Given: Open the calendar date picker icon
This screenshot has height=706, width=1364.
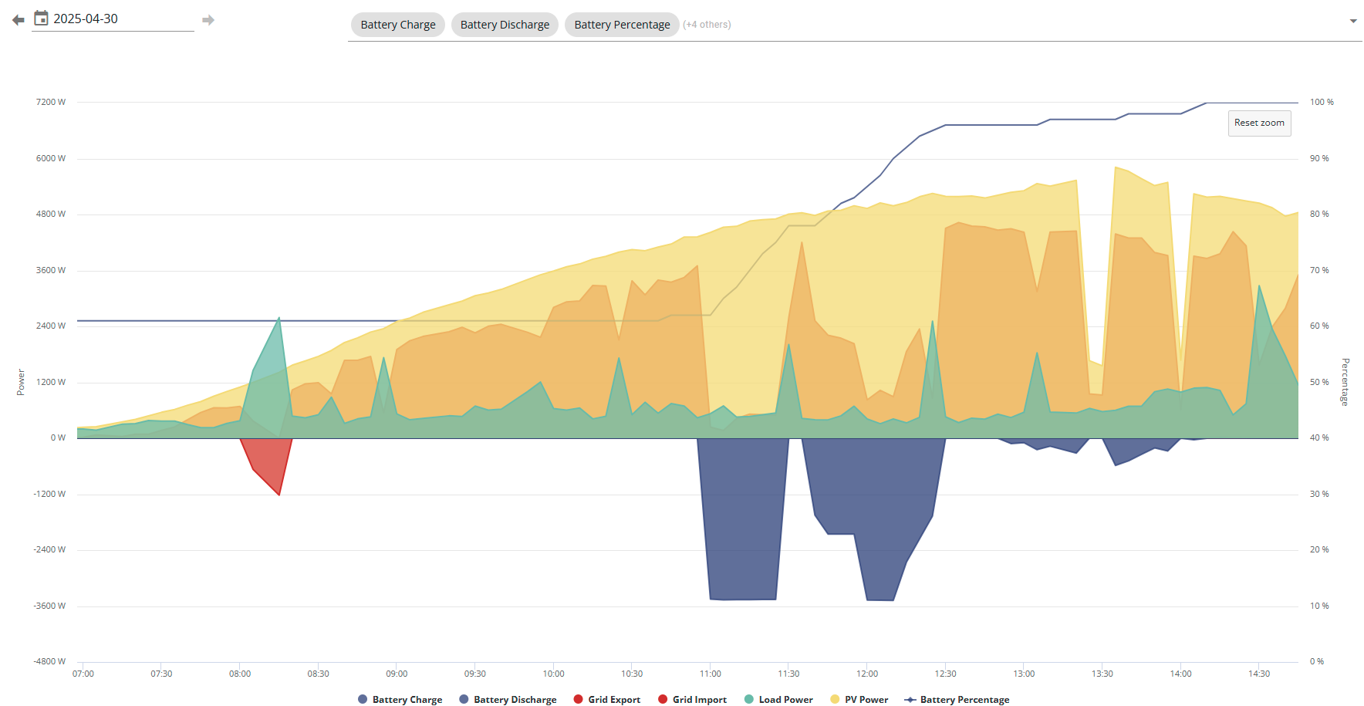Looking at the screenshot, I should tap(42, 19).
